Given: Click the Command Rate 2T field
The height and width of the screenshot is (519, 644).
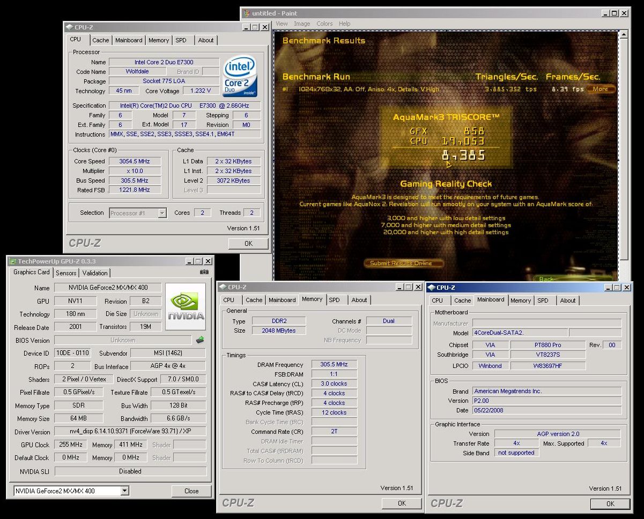Looking at the screenshot, I should coord(334,431).
